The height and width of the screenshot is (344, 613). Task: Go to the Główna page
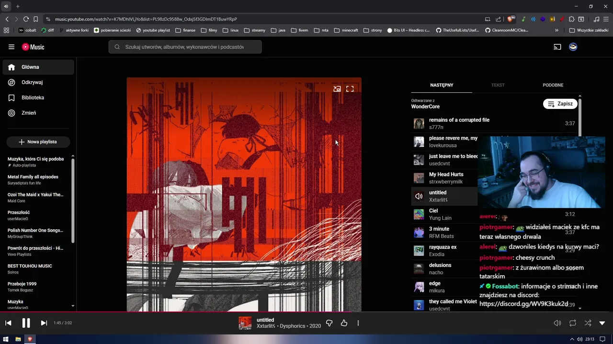[38, 67]
